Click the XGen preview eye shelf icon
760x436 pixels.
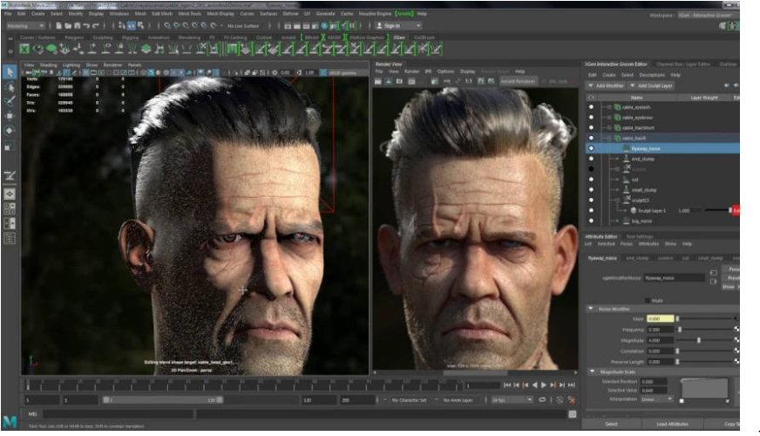point(37,49)
